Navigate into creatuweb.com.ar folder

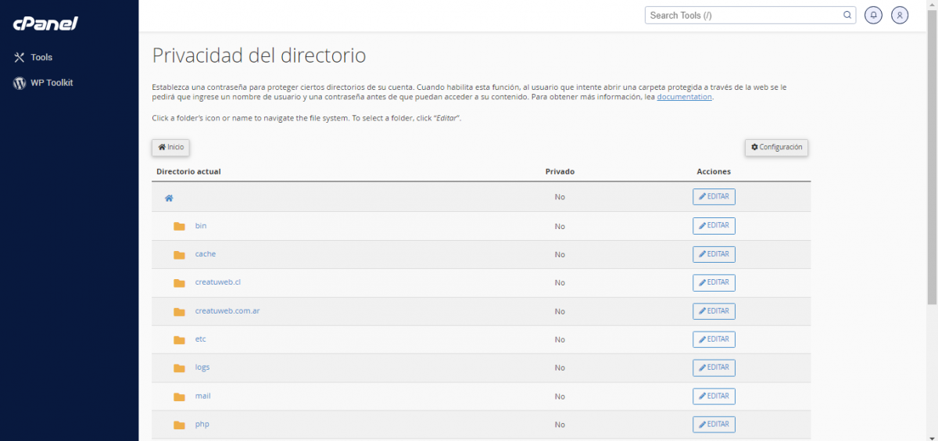point(227,310)
